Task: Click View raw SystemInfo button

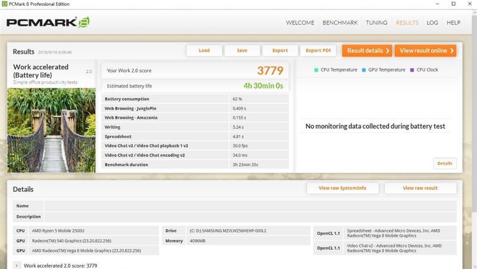Action: (342, 188)
